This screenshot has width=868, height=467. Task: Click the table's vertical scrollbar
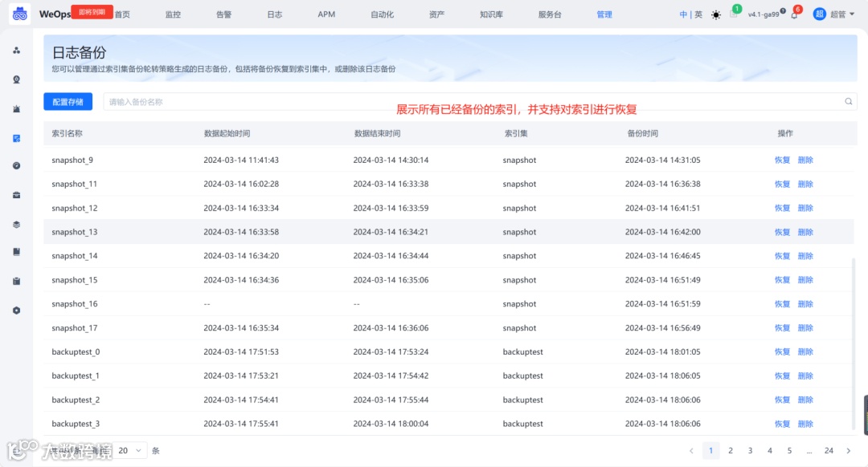pos(852,343)
